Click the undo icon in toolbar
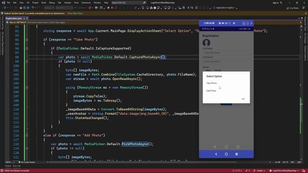Screen dimensions: 308x173 click(33, 8)
